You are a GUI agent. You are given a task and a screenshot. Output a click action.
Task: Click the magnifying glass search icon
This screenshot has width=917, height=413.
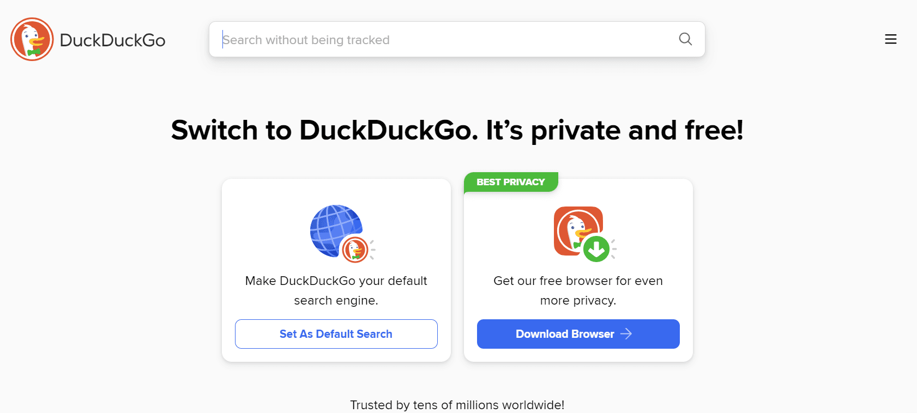pos(685,39)
